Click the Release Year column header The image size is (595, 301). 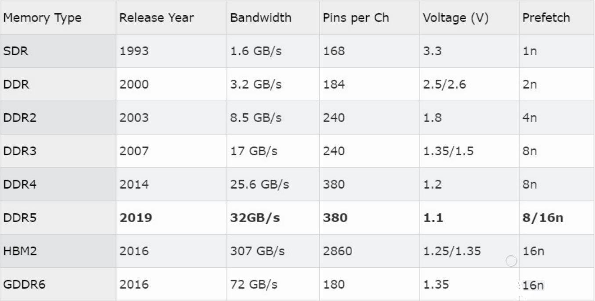click(x=157, y=18)
